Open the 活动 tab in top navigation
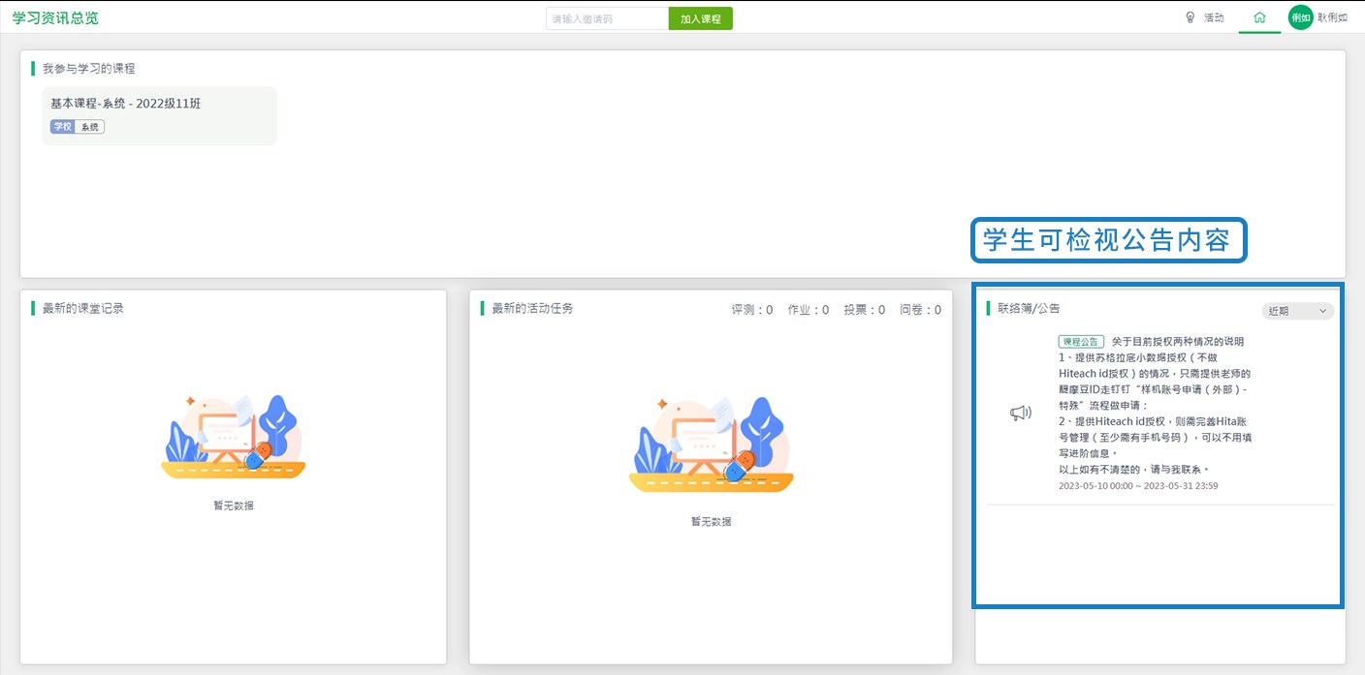1365x675 pixels. click(1214, 17)
